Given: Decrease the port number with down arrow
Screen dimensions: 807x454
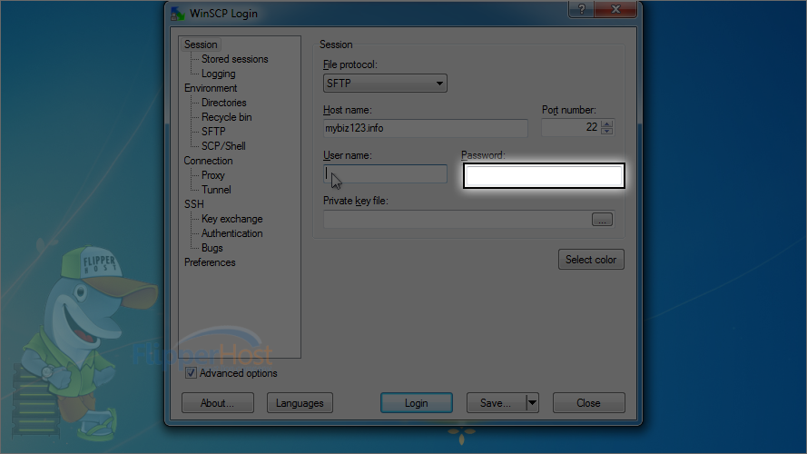Looking at the screenshot, I should [606, 132].
